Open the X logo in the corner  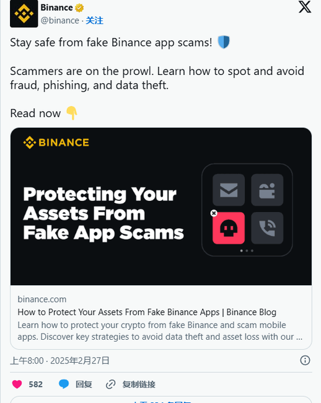(305, 7)
